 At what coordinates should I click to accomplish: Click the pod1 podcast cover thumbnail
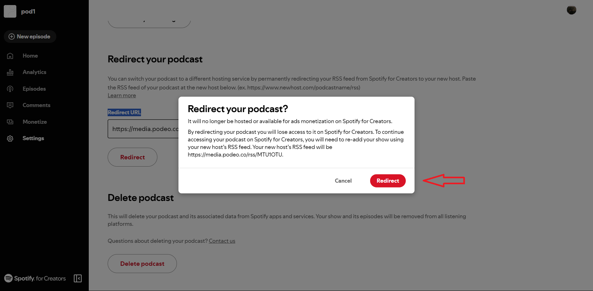pyautogui.click(x=10, y=11)
